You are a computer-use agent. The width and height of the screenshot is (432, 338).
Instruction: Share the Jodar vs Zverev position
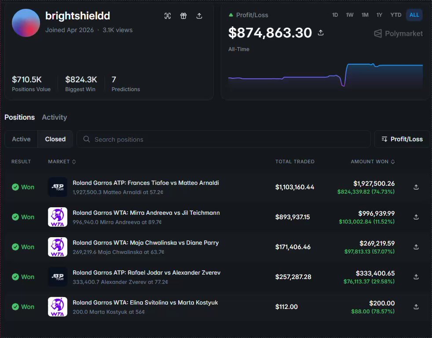(x=416, y=277)
